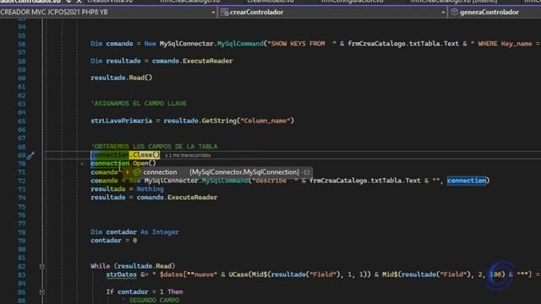Click 'Dim contador As Integer' declaration

[135, 232]
